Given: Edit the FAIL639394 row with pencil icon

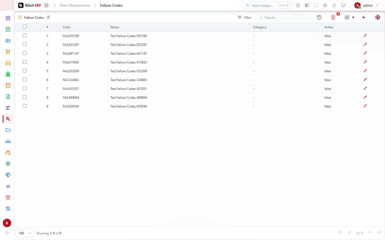Looking at the screenshot, I should tap(365, 106).
